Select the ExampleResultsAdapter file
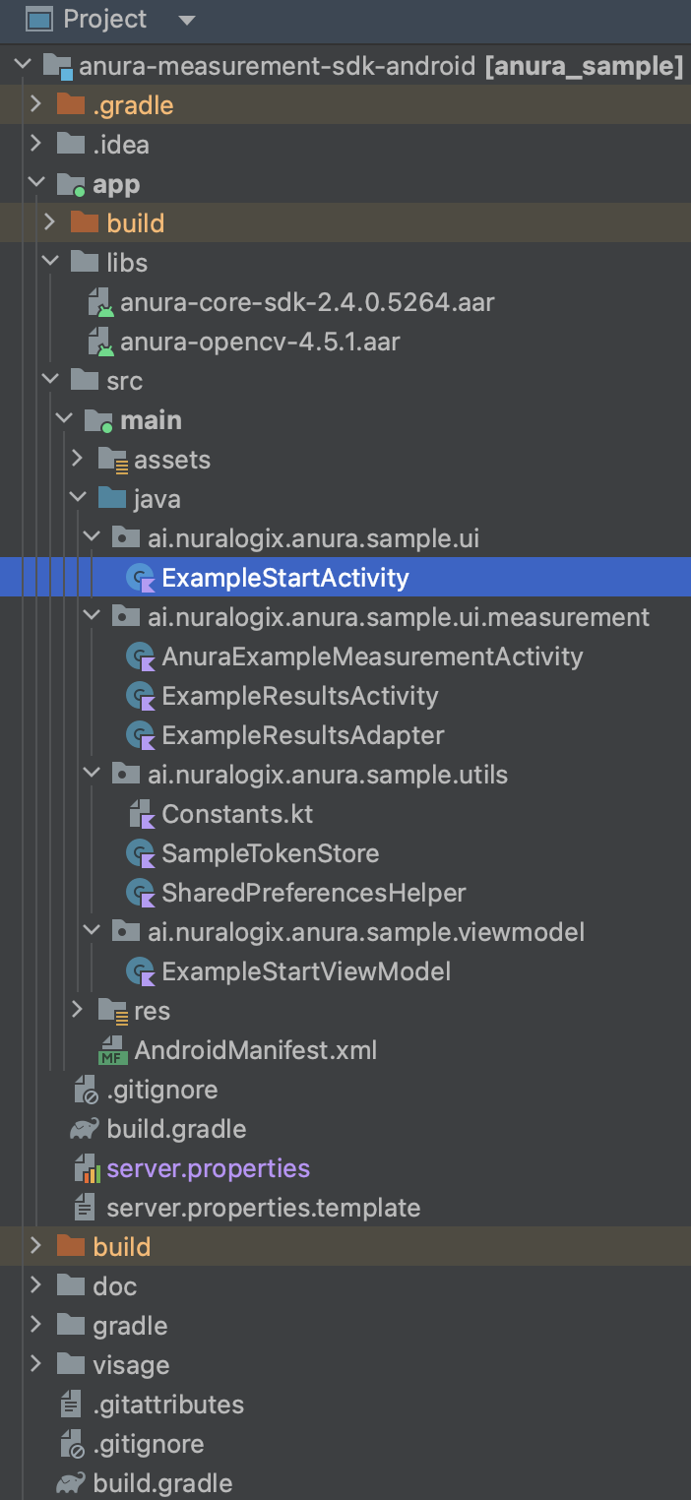The image size is (691, 1500). pyautogui.click(x=303, y=735)
